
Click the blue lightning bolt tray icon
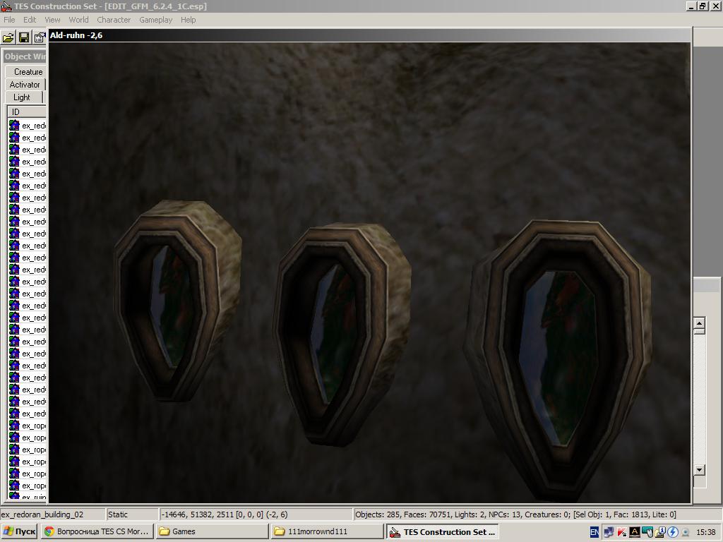coord(672,532)
